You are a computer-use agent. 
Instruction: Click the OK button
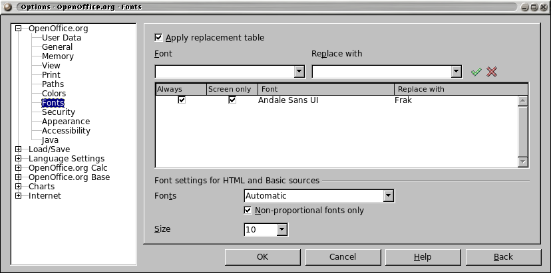(262, 257)
